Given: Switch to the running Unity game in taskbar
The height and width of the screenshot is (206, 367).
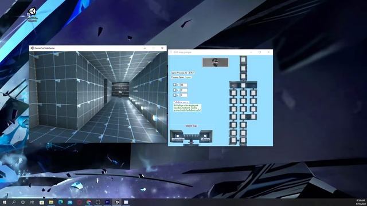Looking at the screenshot, I should coord(116,202).
